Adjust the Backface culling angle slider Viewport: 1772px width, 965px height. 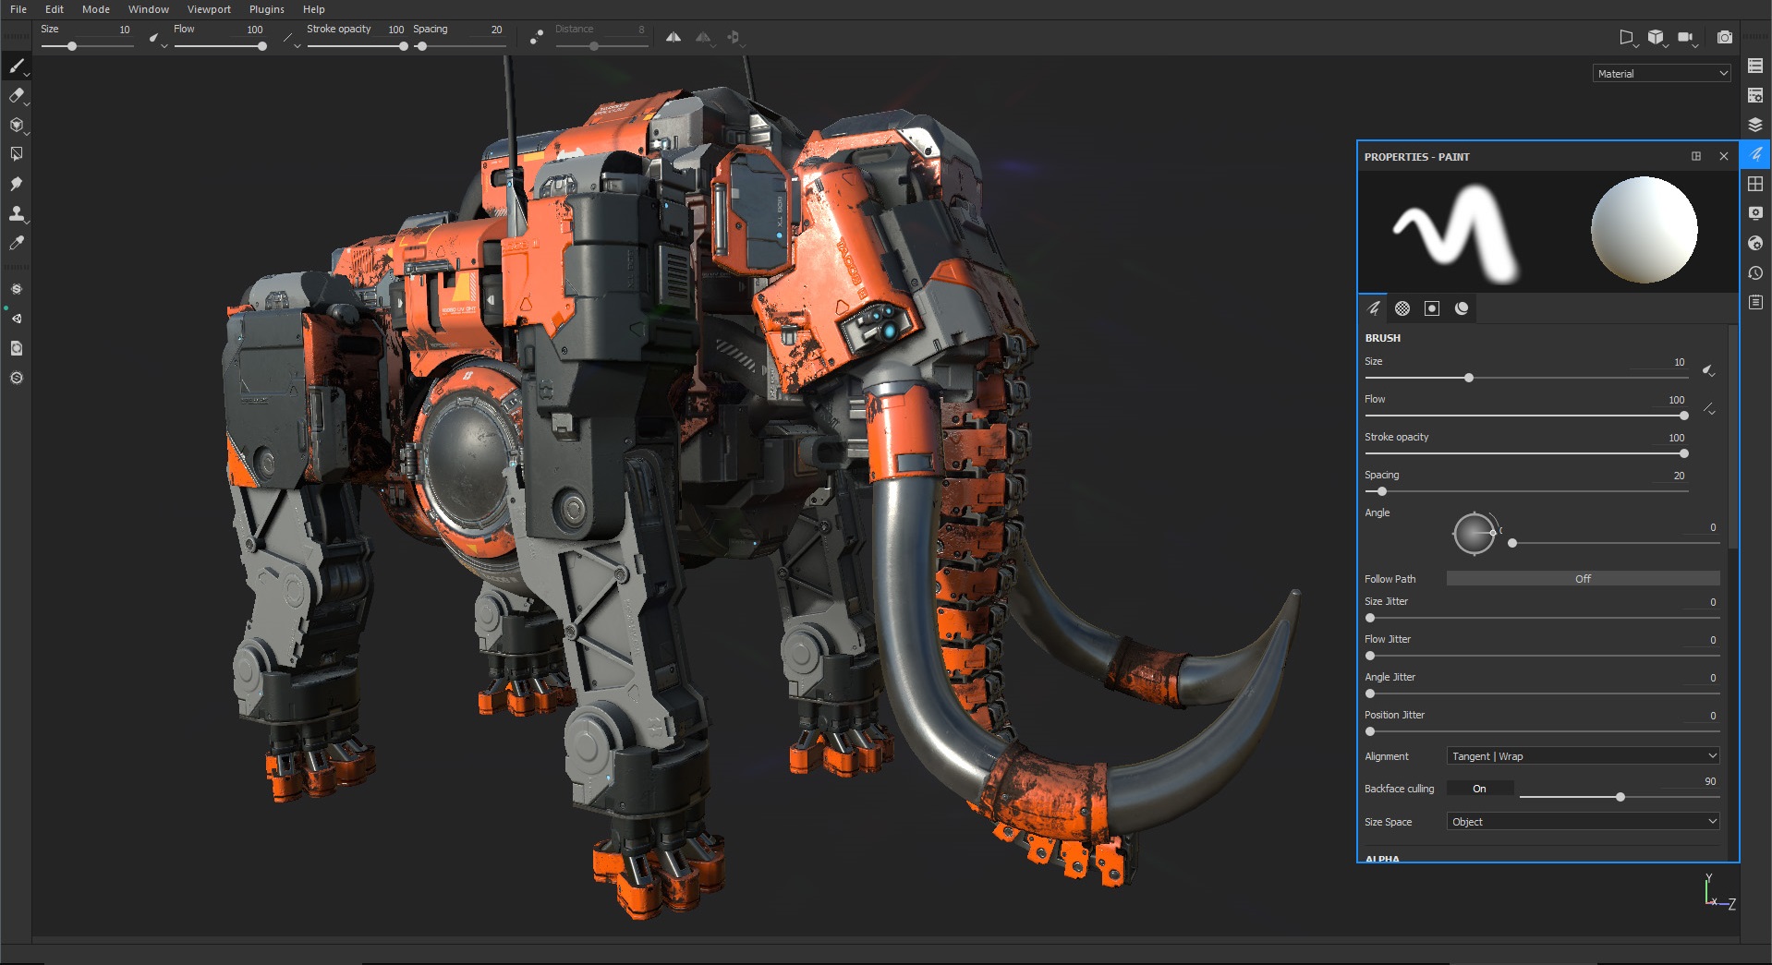1619,797
